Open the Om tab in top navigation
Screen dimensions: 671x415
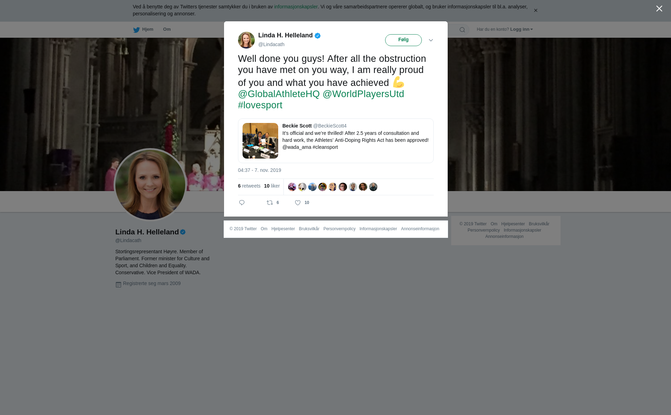pos(167,29)
